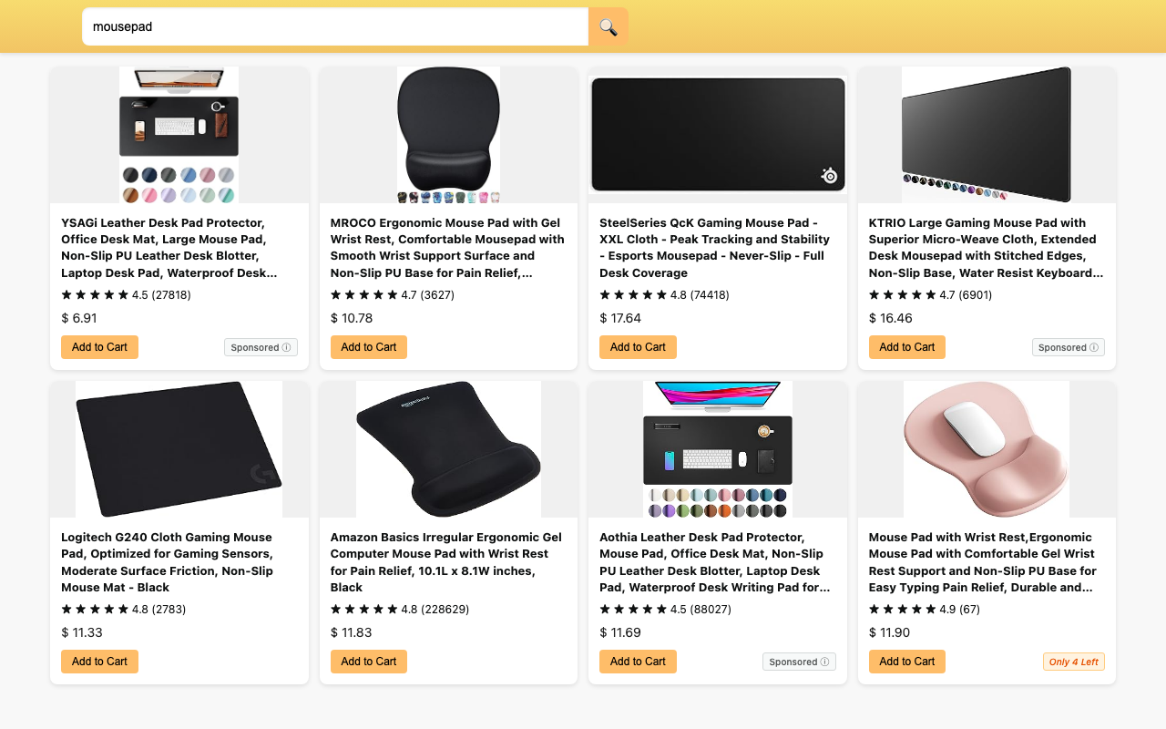Open the SteelSeries QcK product image
This screenshot has height=729, width=1166.
(x=718, y=135)
